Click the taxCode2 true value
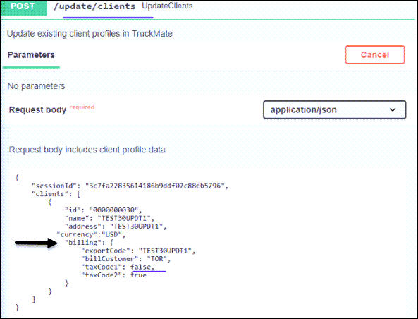Screen dimensions: 418x319 (x=139, y=275)
